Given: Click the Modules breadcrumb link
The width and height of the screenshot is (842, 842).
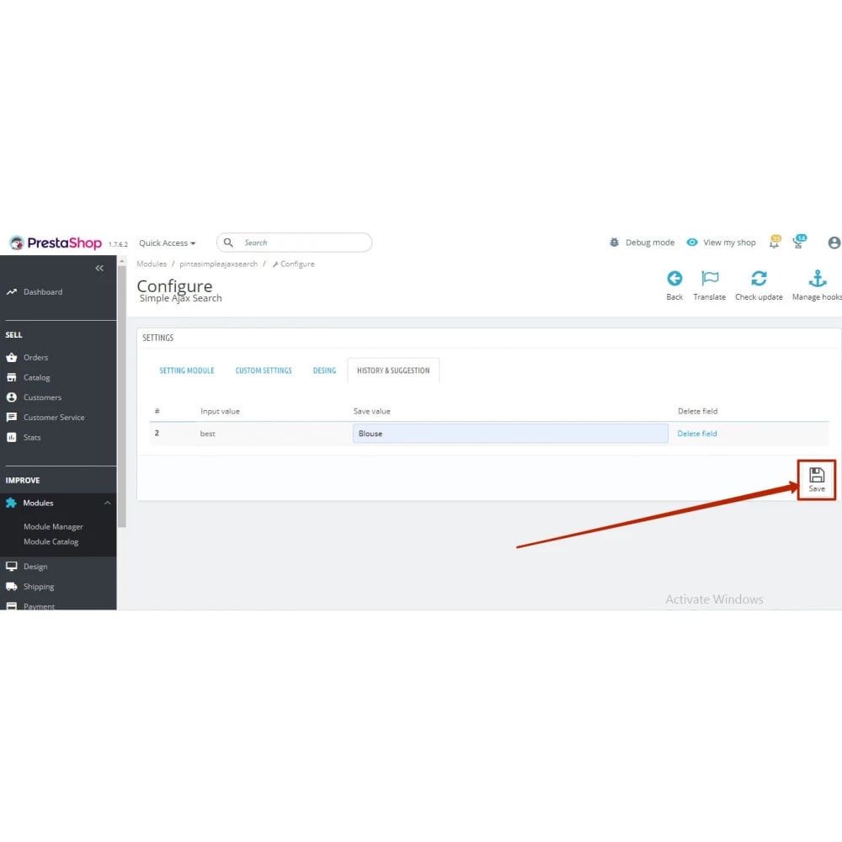Looking at the screenshot, I should pos(152,264).
